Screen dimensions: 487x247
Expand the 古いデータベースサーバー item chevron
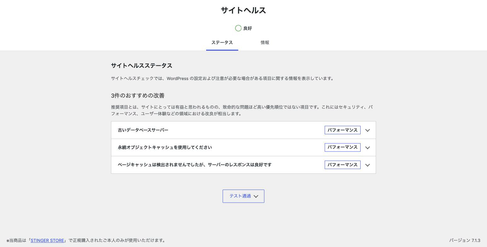coord(368,130)
